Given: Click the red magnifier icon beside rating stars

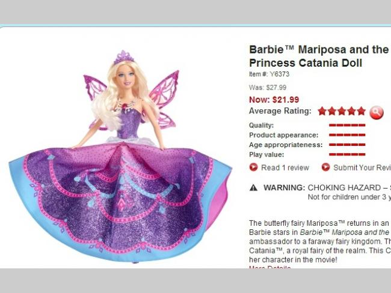Looking at the screenshot, I should [377, 112].
